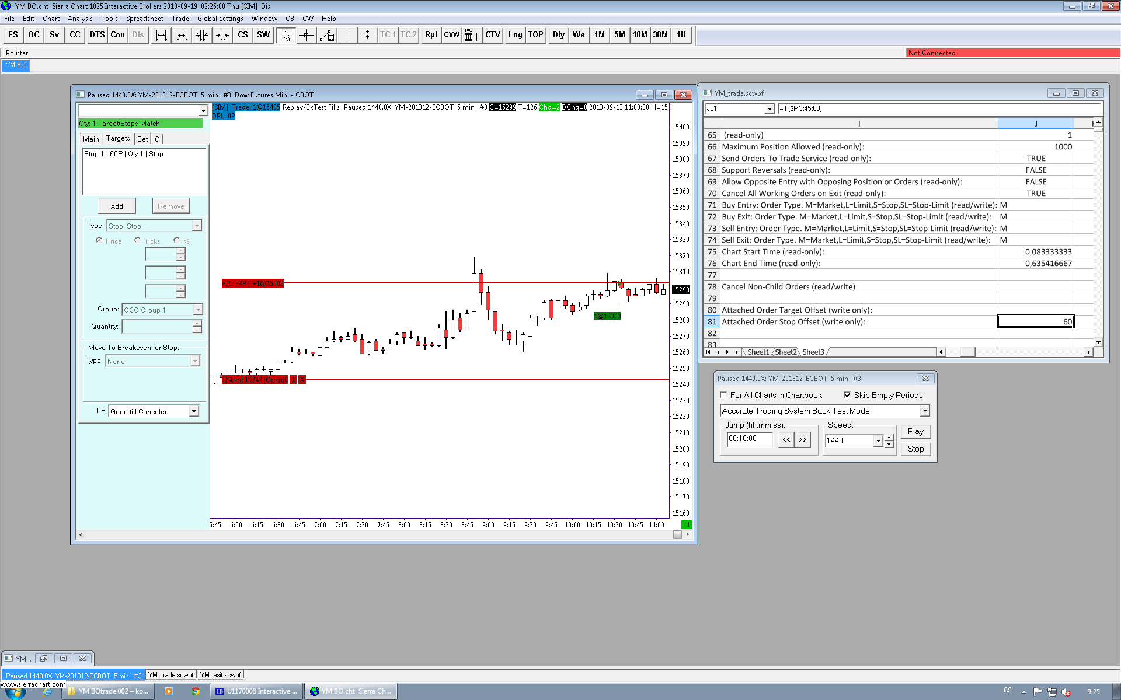Open the YM_exit.scwbf window tab
1121x700 pixels.
point(220,675)
